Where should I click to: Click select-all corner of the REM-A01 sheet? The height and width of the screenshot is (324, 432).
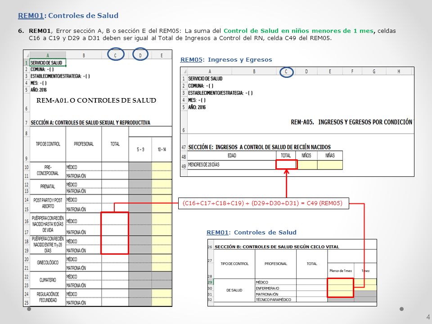click(27, 55)
